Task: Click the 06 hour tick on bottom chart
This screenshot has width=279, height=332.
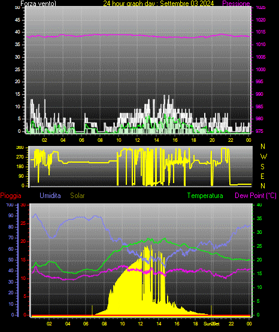Action: (86, 324)
